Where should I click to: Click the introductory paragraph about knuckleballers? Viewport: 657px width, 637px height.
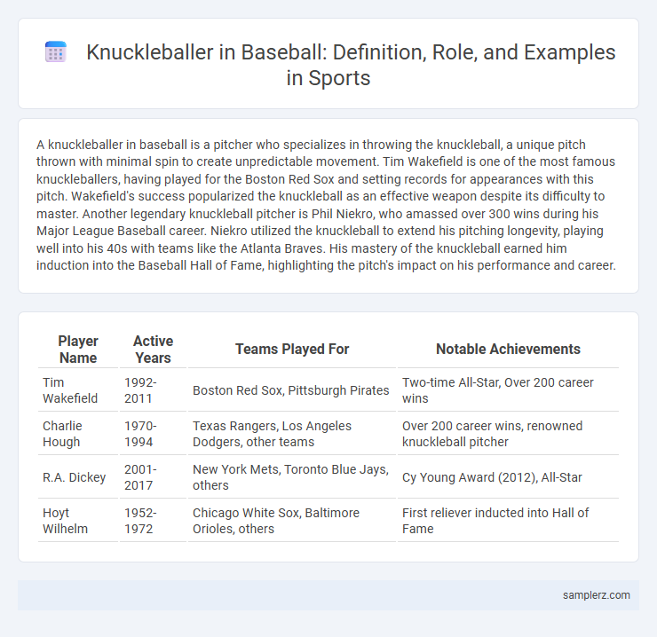326,205
